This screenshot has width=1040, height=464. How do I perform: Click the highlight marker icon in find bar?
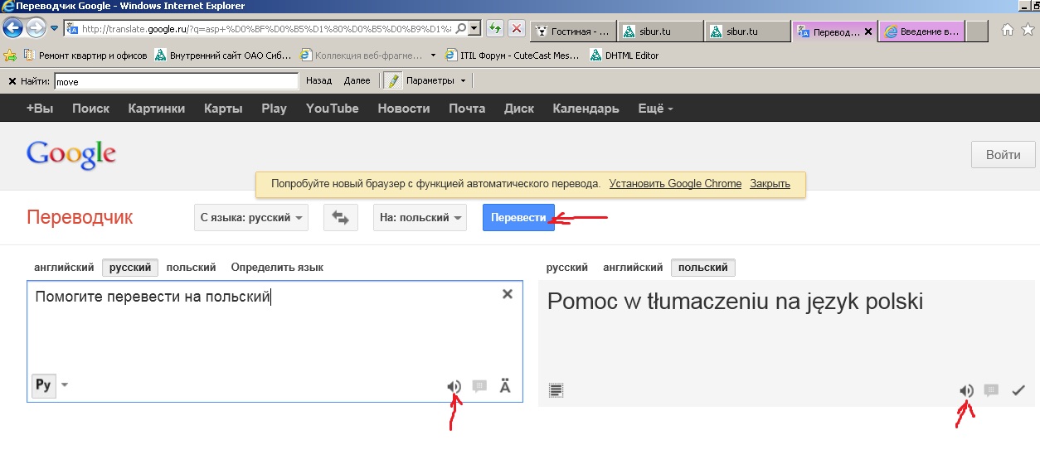click(392, 80)
